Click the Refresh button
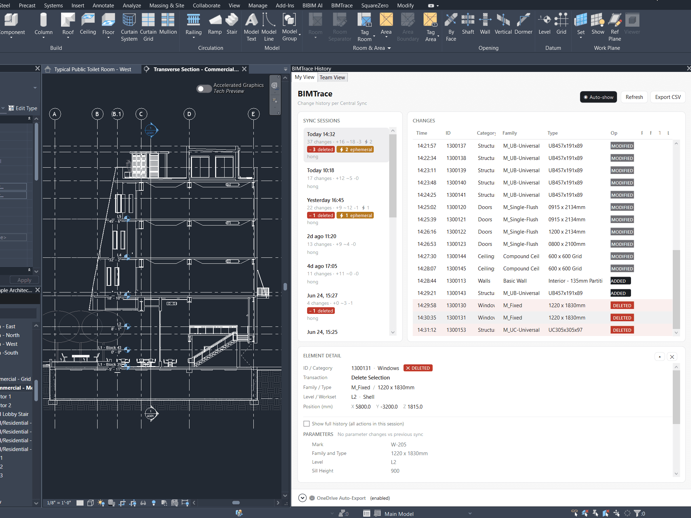The width and height of the screenshot is (691, 518). click(x=634, y=97)
